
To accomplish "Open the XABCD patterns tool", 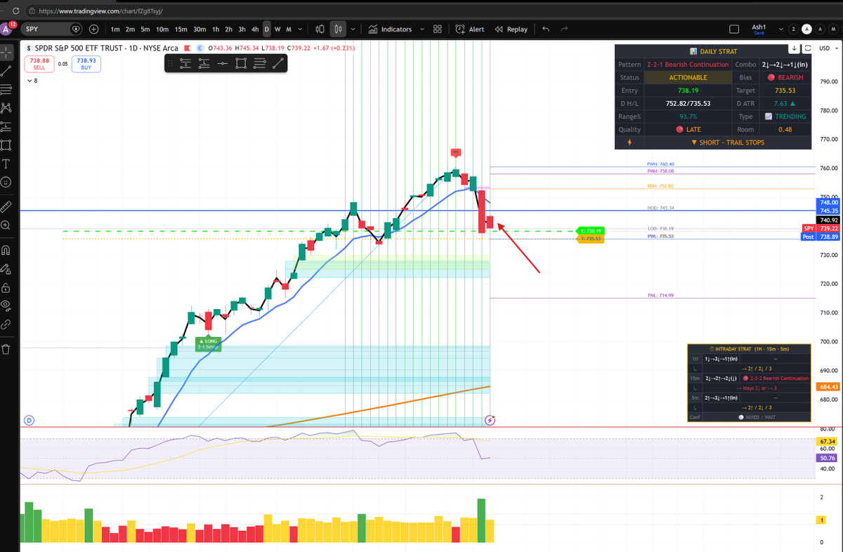I will tap(6, 108).
